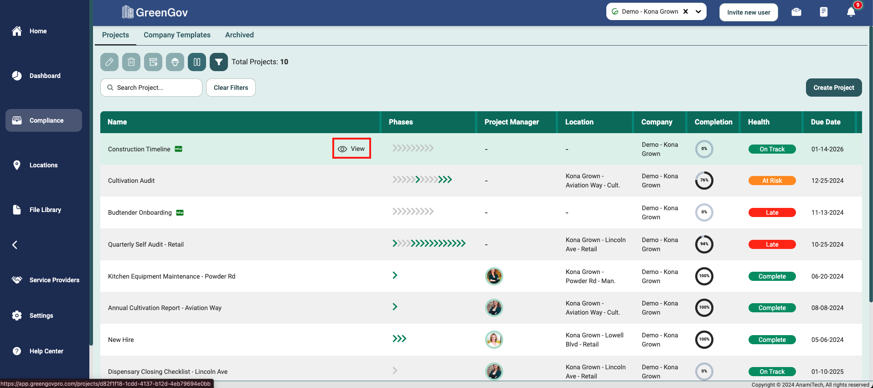Open the Help Center sidebar item
The height and width of the screenshot is (388, 873).
pos(37,351)
